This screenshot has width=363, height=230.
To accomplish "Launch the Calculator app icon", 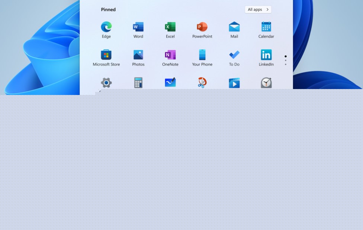I will [x=138, y=82].
